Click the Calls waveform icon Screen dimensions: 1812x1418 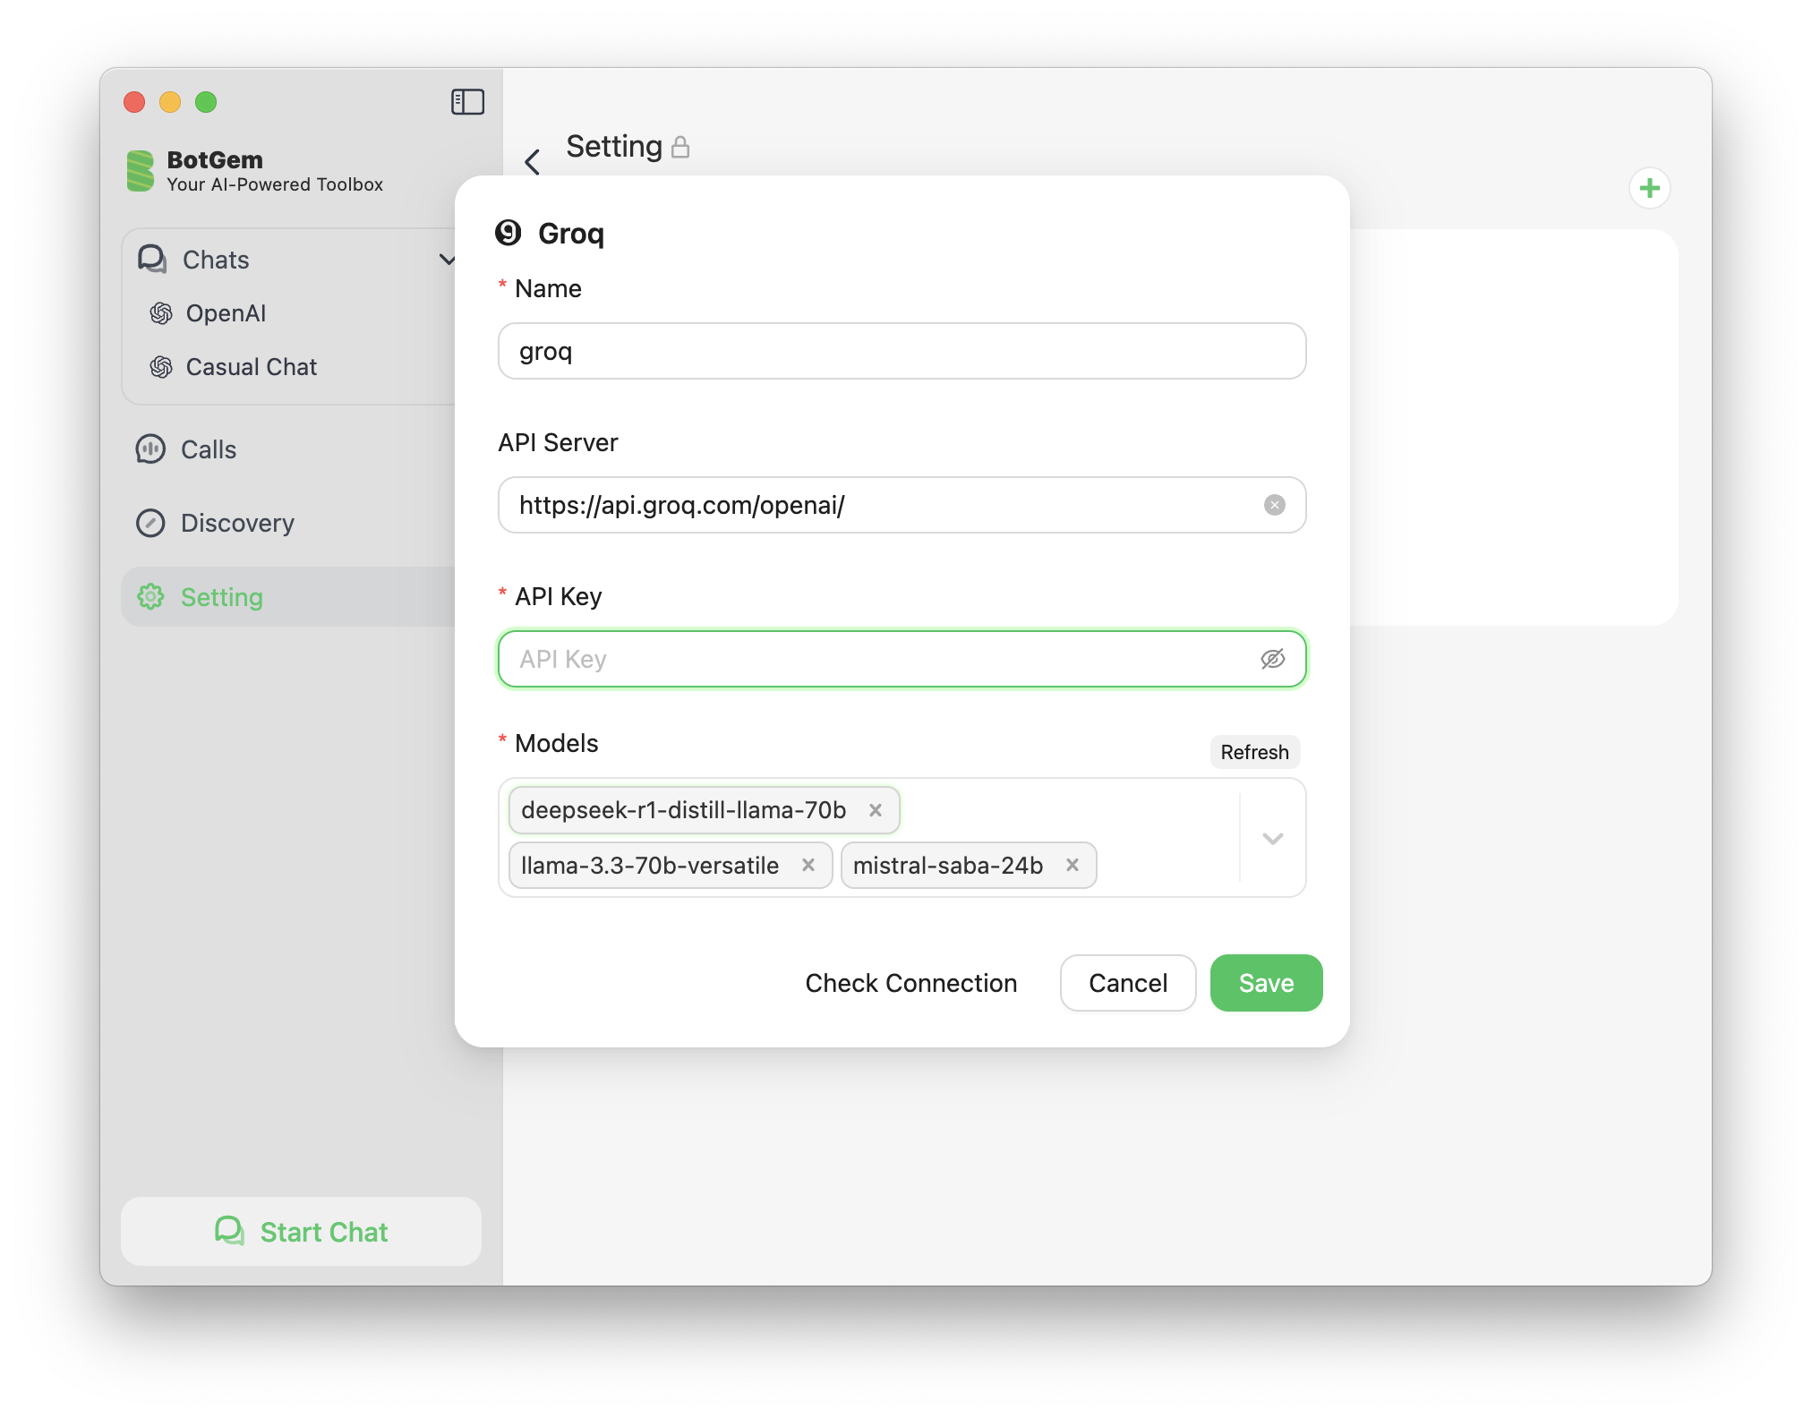click(x=150, y=449)
